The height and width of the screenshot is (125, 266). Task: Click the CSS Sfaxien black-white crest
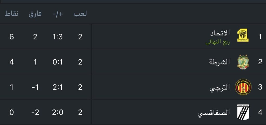[243, 112]
